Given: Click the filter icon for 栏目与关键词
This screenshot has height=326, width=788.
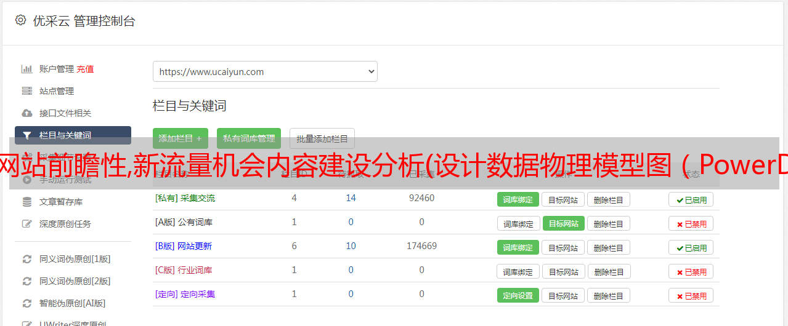Looking at the screenshot, I should (26, 135).
